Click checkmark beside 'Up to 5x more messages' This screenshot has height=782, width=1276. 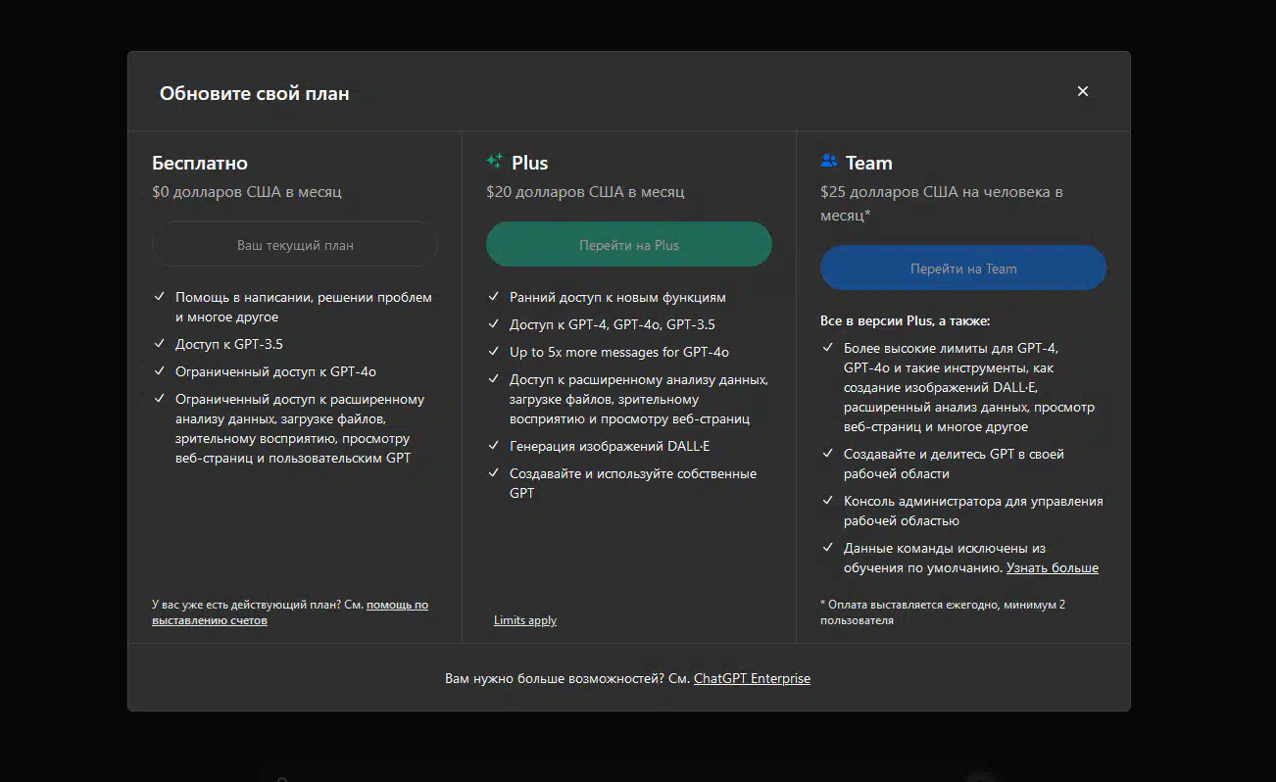(x=493, y=352)
